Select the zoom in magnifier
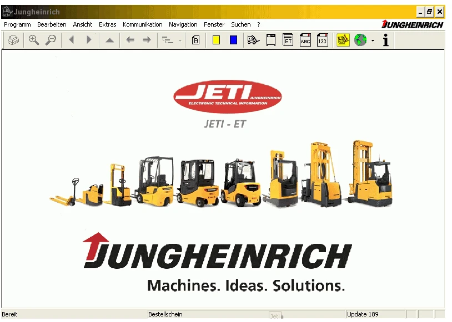The image size is (452, 322). click(x=34, y=40)
